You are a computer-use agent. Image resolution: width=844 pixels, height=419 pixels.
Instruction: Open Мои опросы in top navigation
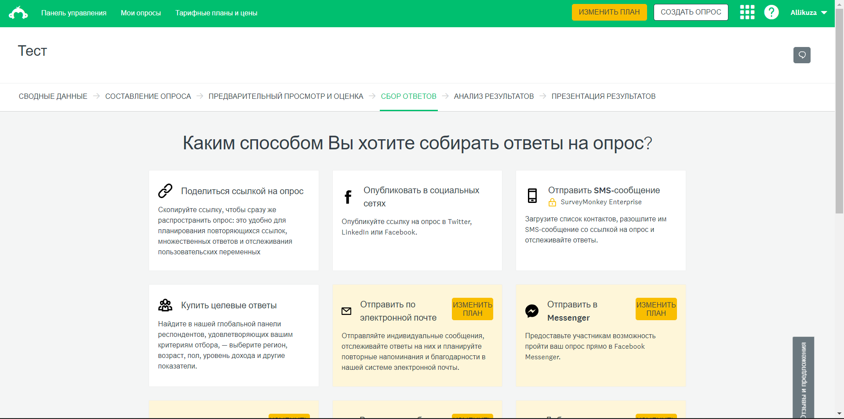click(141, 13)
